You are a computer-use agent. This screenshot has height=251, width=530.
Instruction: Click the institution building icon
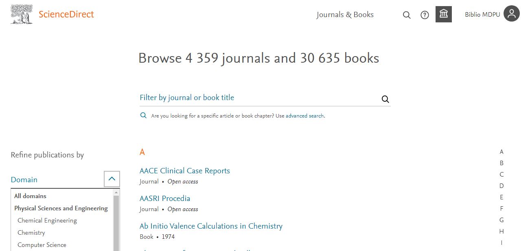443,14
